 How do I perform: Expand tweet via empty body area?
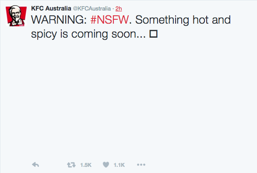pos(129,99)
